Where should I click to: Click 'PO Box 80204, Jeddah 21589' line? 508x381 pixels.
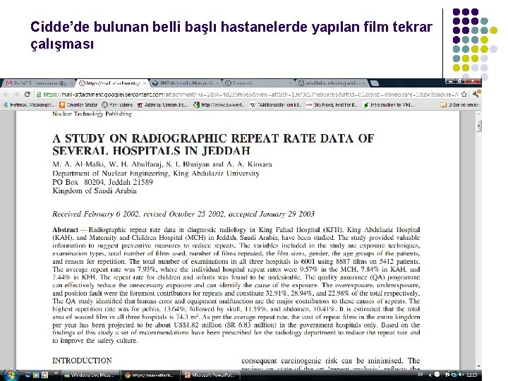click(x=102, y=182)
